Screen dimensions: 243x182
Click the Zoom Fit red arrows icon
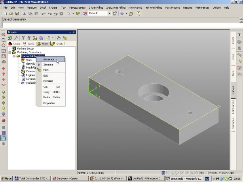(4, 56)
